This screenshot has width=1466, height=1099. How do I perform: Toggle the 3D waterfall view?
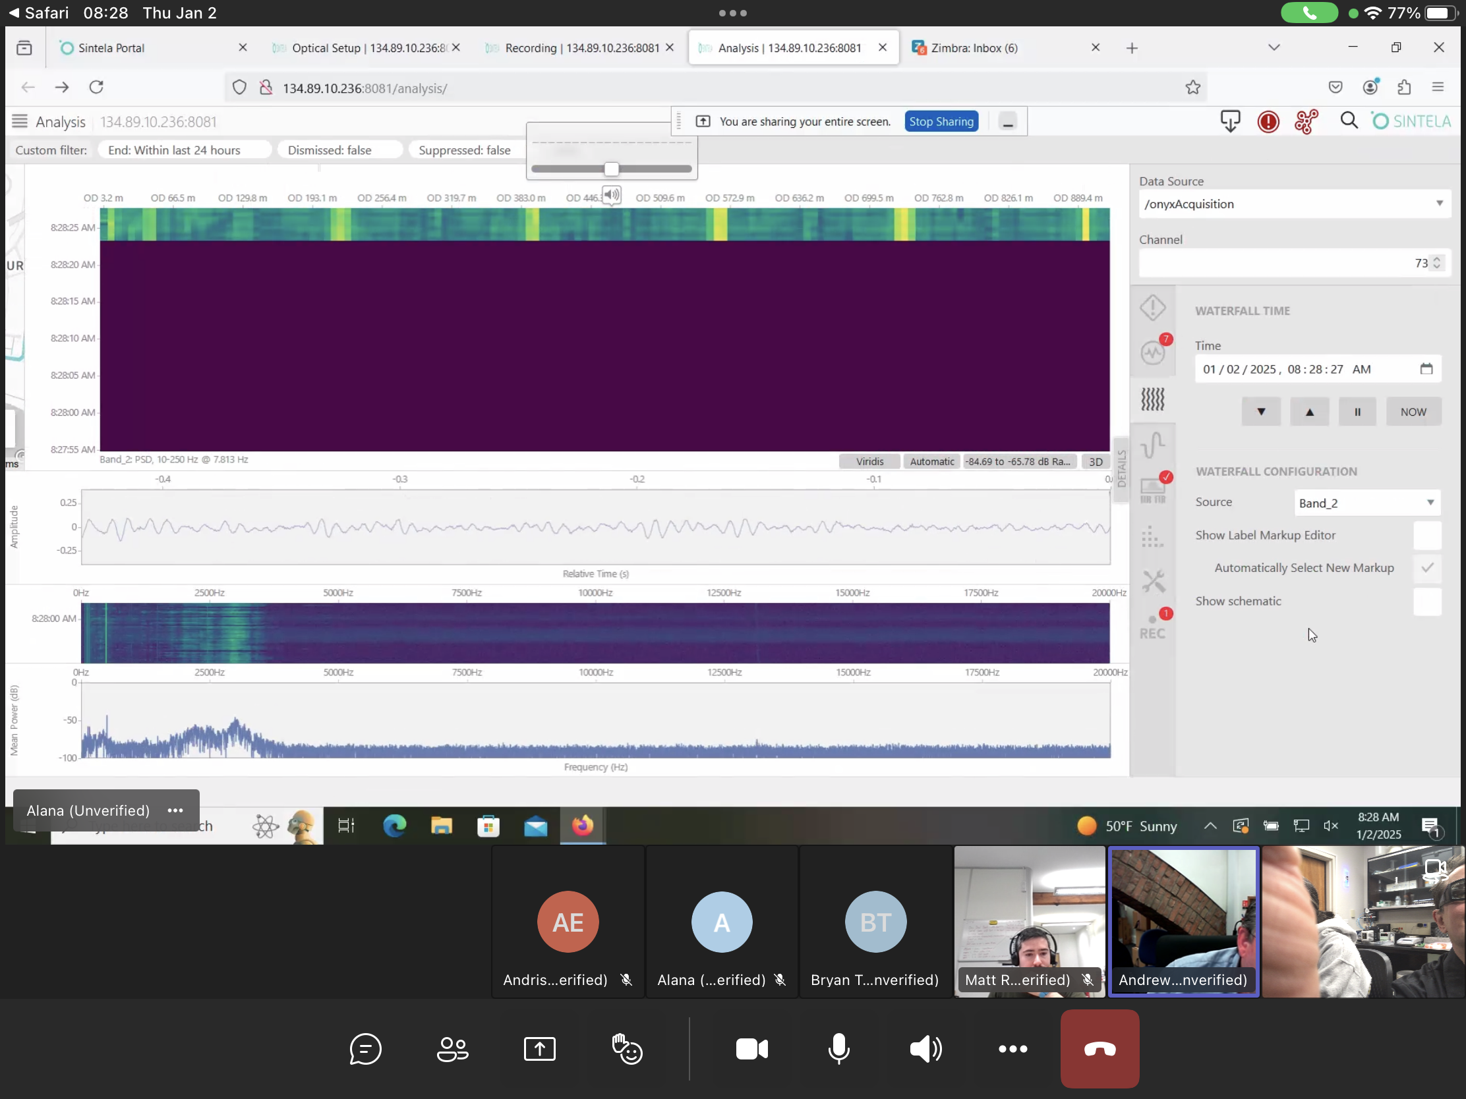pos(1096,462)
